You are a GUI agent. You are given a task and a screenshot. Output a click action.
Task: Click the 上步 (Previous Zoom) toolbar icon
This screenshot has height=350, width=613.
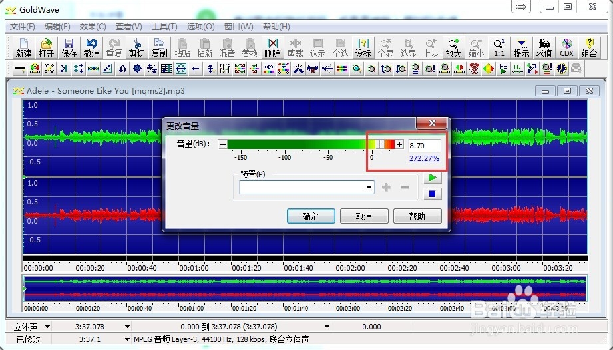431,48
